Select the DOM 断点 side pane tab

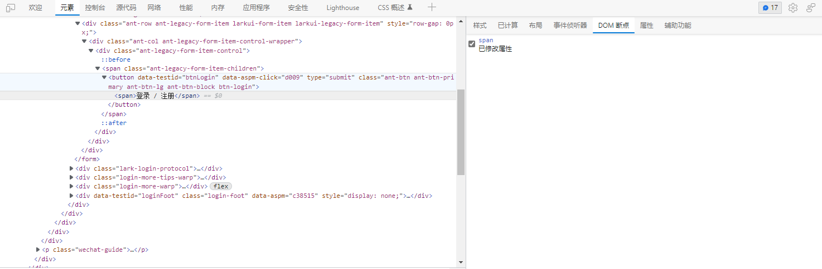pos(613,26)
